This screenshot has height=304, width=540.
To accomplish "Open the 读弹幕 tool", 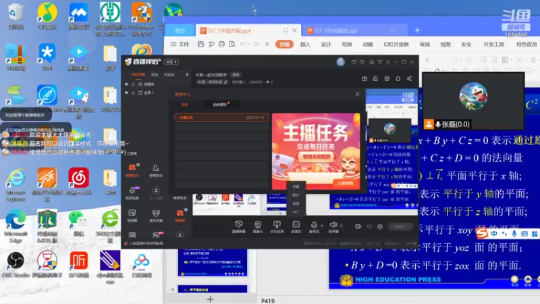I will coord(132,216).
